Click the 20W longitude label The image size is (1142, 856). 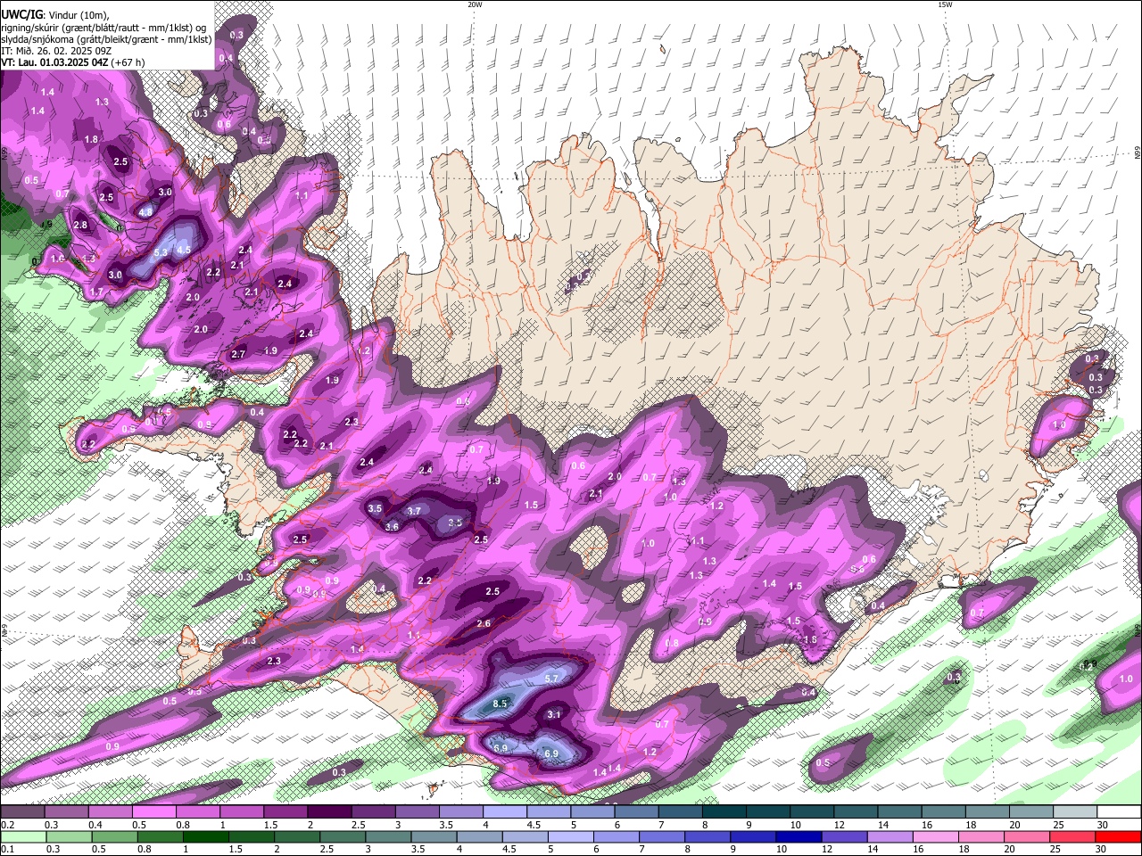(x=475, y=4)
